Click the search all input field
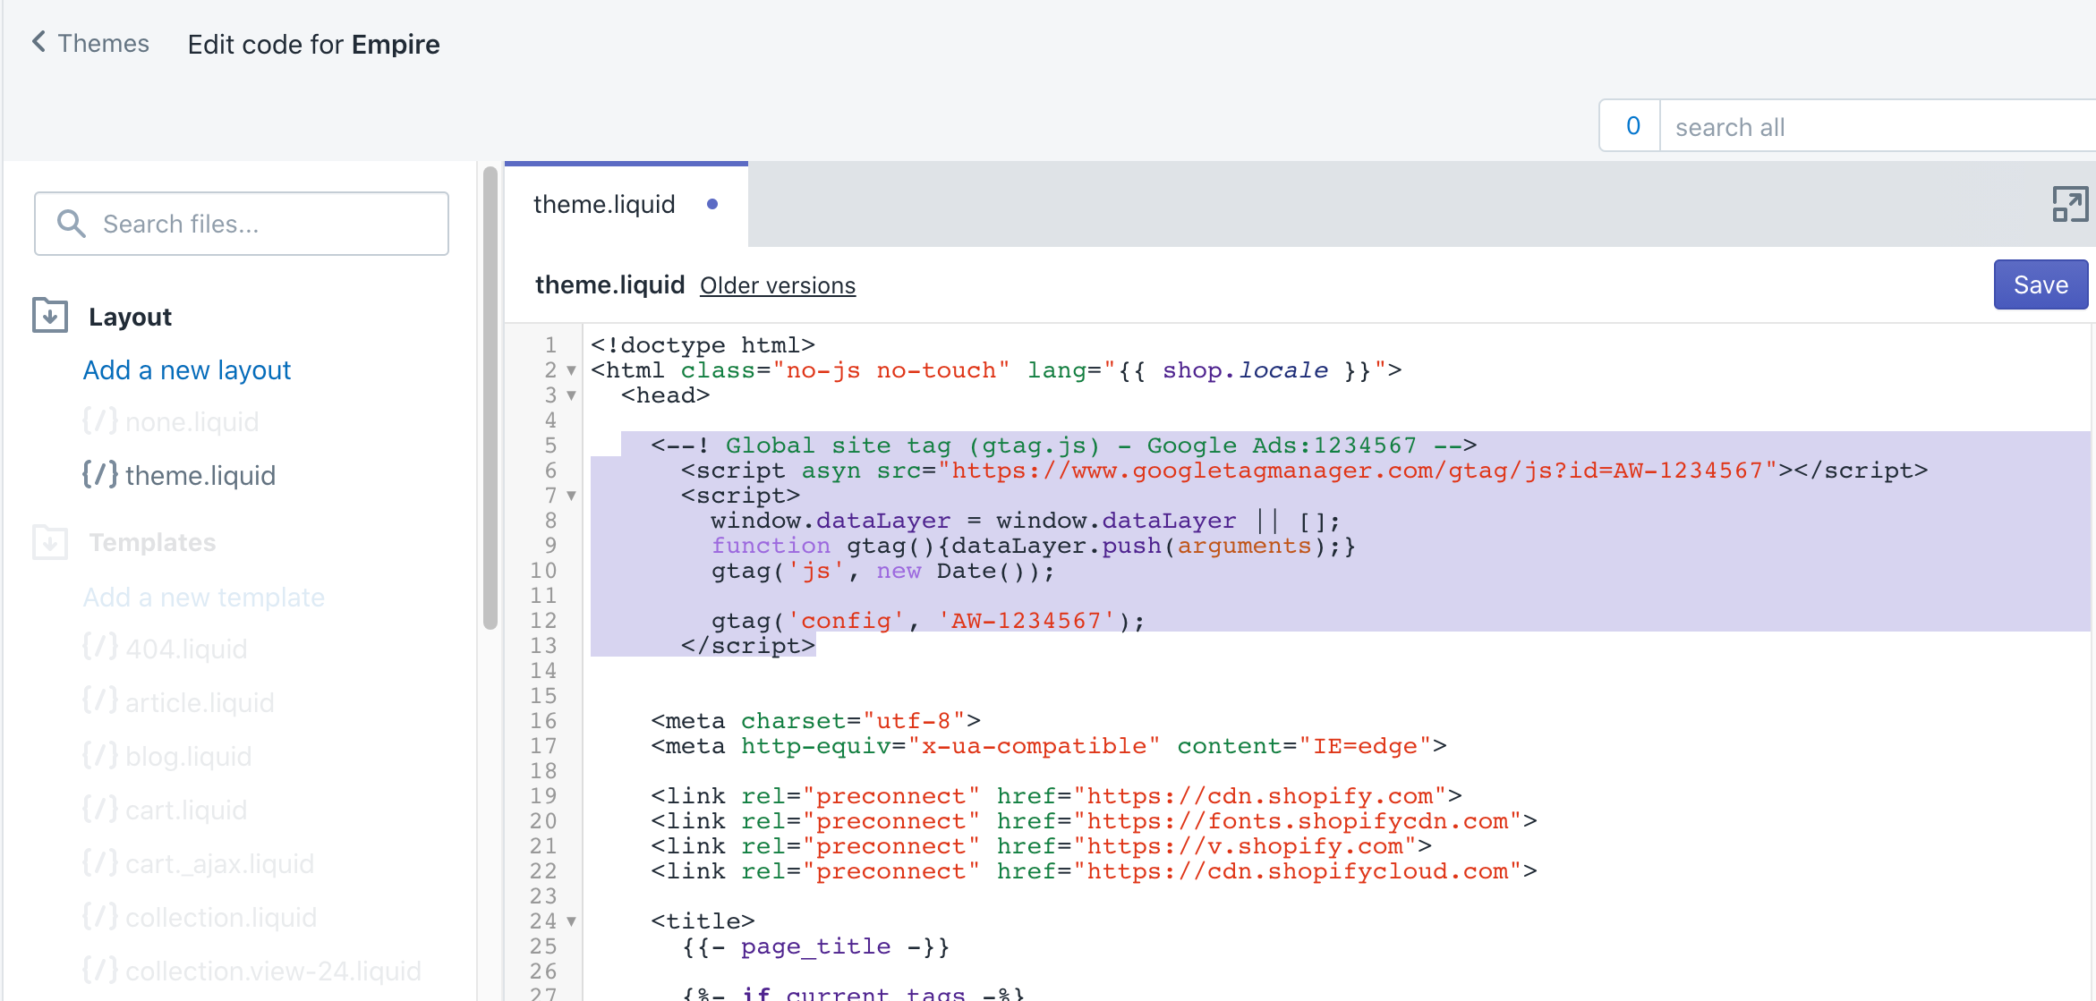2096x1001 pixels. pyautogui.click(x=1878, y=127)
